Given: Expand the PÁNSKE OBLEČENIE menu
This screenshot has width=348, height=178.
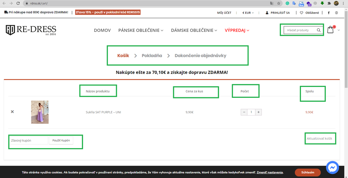Looking at the screenshot, I should (141, 30).
